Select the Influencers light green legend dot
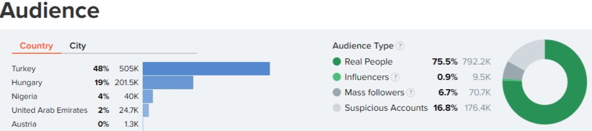 point(337,77)
